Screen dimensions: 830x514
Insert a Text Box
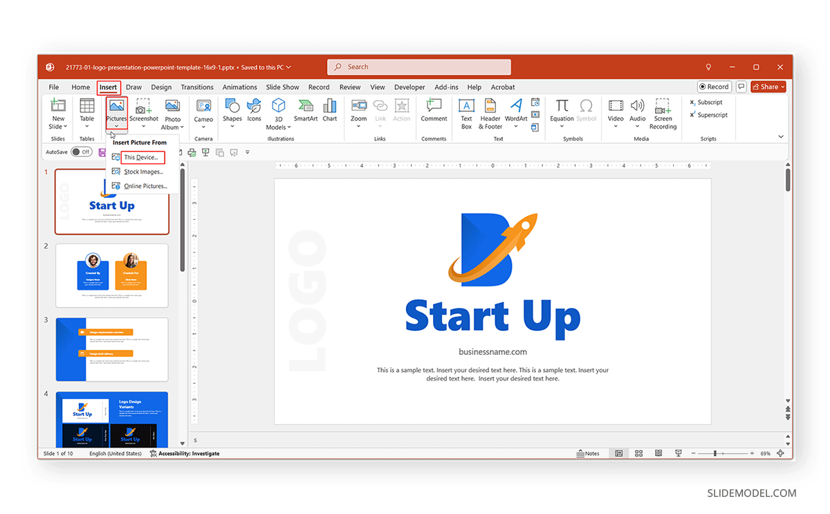point(467,114)
